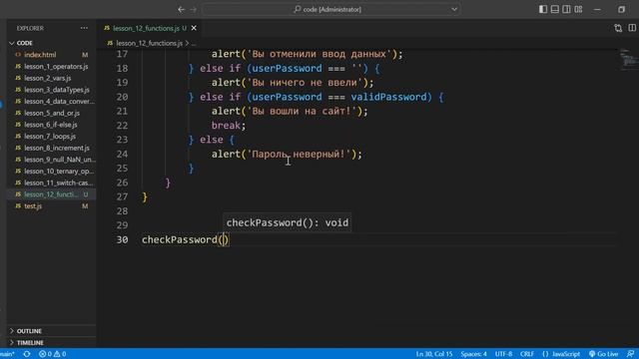Change the CRLF end of line sequence
Viewport: 639px width, 359px height.
[527, 354]
